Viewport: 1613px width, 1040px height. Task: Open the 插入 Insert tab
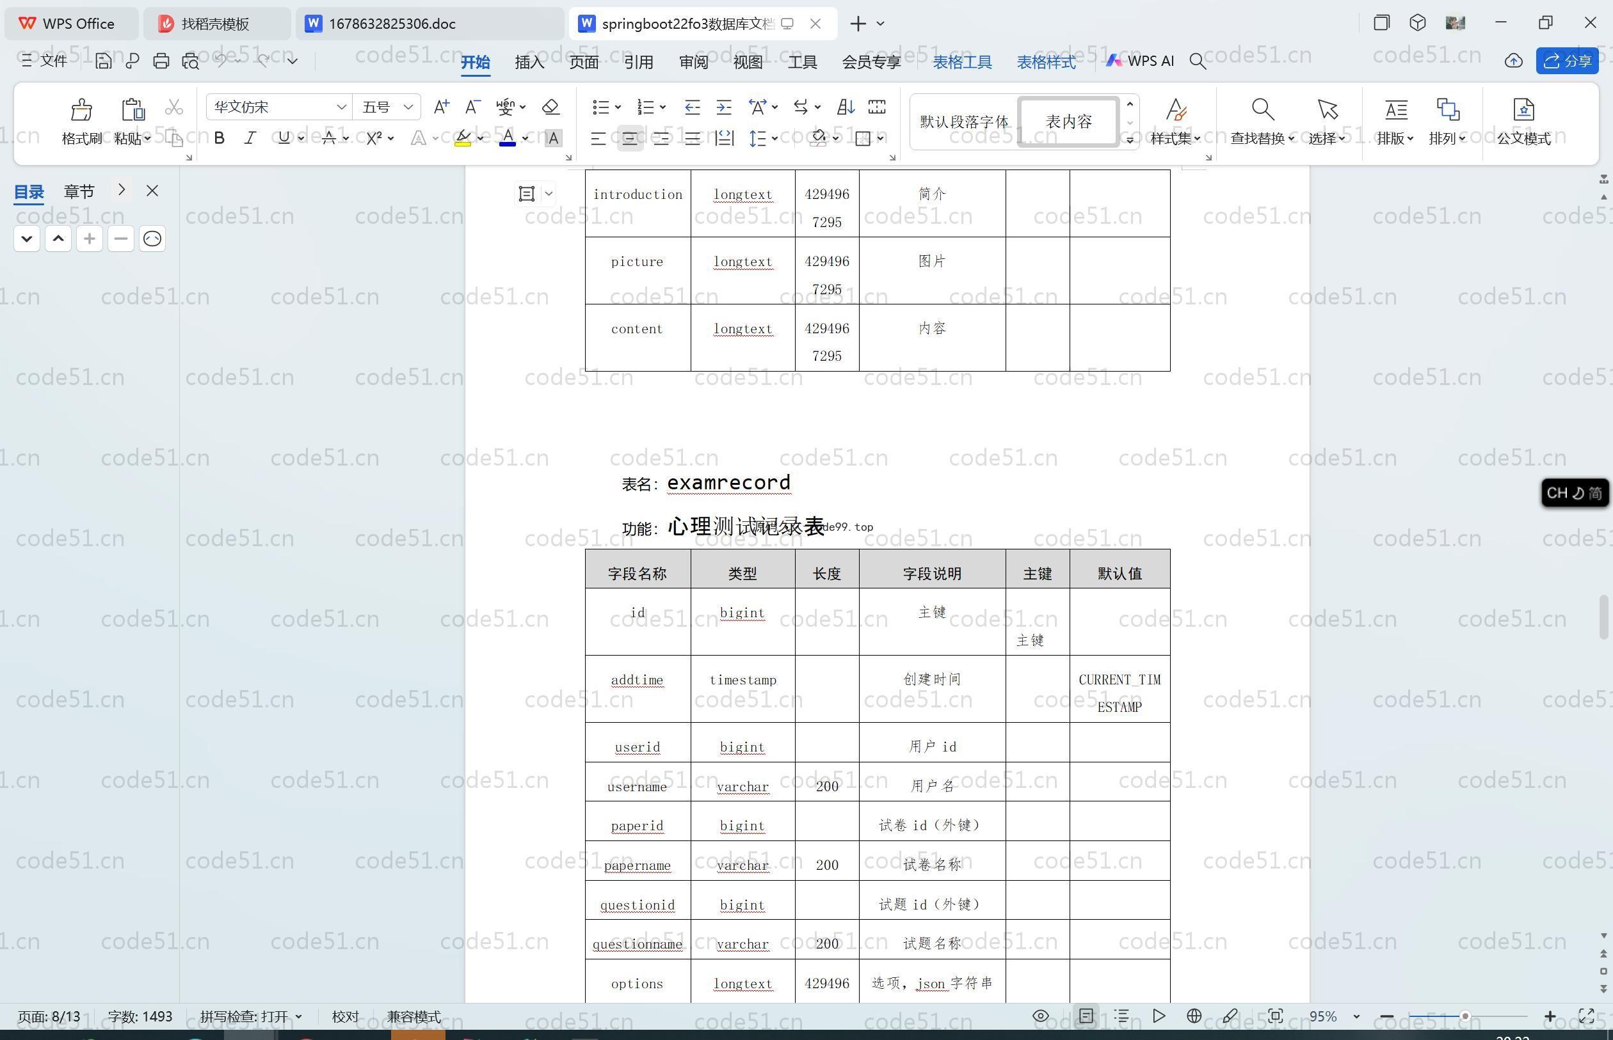pos(529,61)
